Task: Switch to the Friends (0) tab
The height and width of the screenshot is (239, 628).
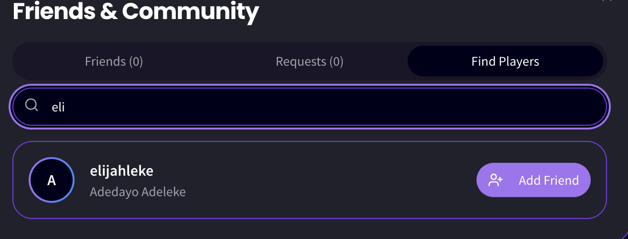Action: [114, 61]
